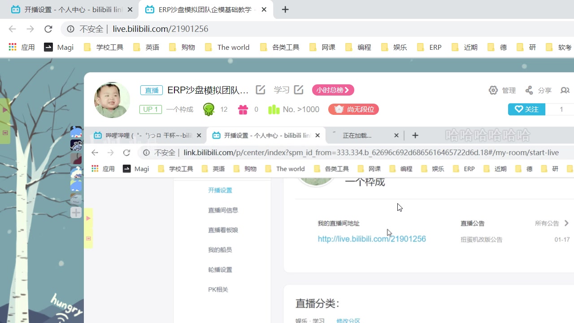This screenshot has height=323, width=574.
Task: Edit the stream title with the pencil icon
Action: [x=261, y=90]
